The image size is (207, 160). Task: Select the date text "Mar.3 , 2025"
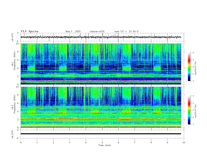coord(73,31)
